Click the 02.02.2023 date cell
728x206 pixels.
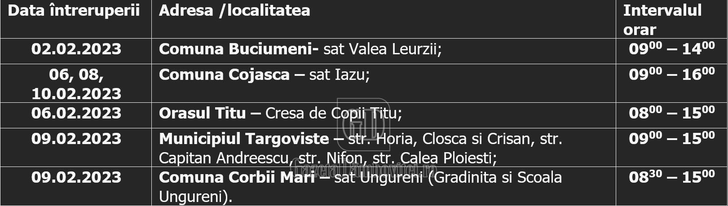[x=76, y=51]
